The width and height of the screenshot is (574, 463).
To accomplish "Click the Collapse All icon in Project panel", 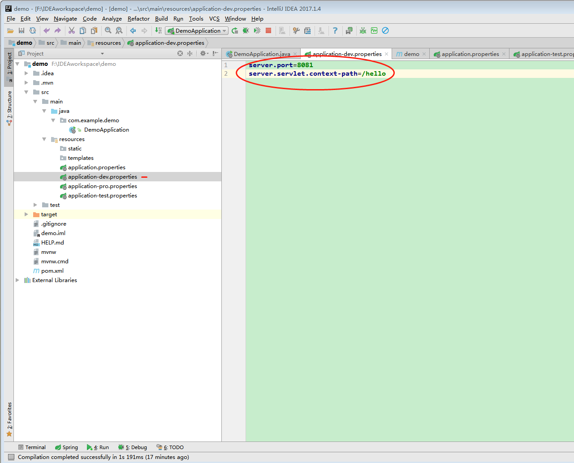I will point(190,53).
